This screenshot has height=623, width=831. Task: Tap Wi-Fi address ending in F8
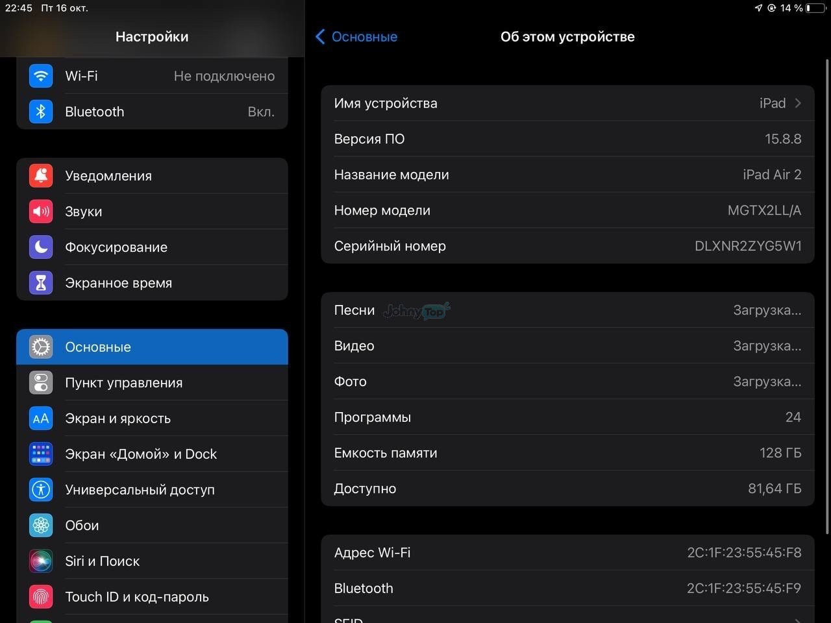tap(744, 553)
